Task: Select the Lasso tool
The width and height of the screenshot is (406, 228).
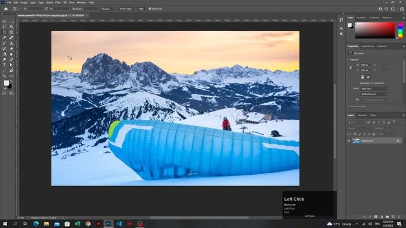Action: [x=4, y=27]
